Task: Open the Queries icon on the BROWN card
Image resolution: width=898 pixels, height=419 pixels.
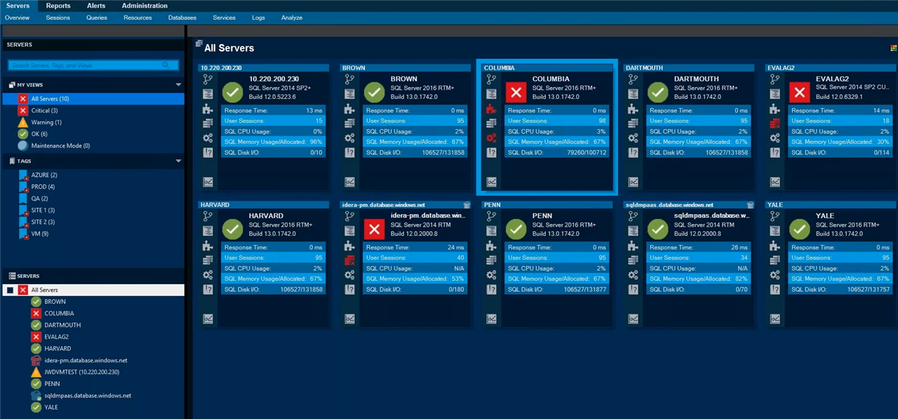Action: click(349, 94)
